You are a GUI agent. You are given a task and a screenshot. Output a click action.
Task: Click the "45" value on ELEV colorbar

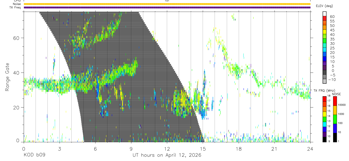[x=332, y=30]
